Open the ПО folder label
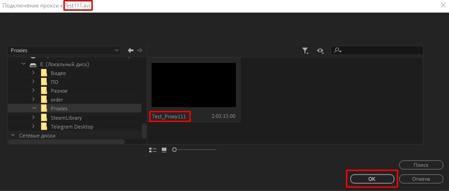Image resolution: width=449 pixels, height=191 pixels. pyautogui.click(x=55, y=82)
